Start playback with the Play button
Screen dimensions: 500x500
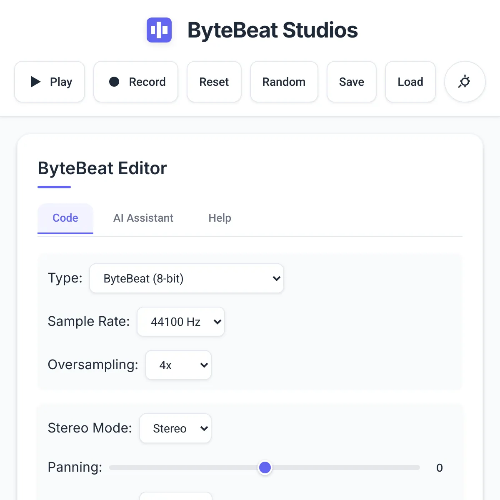[x=50, y=82]
